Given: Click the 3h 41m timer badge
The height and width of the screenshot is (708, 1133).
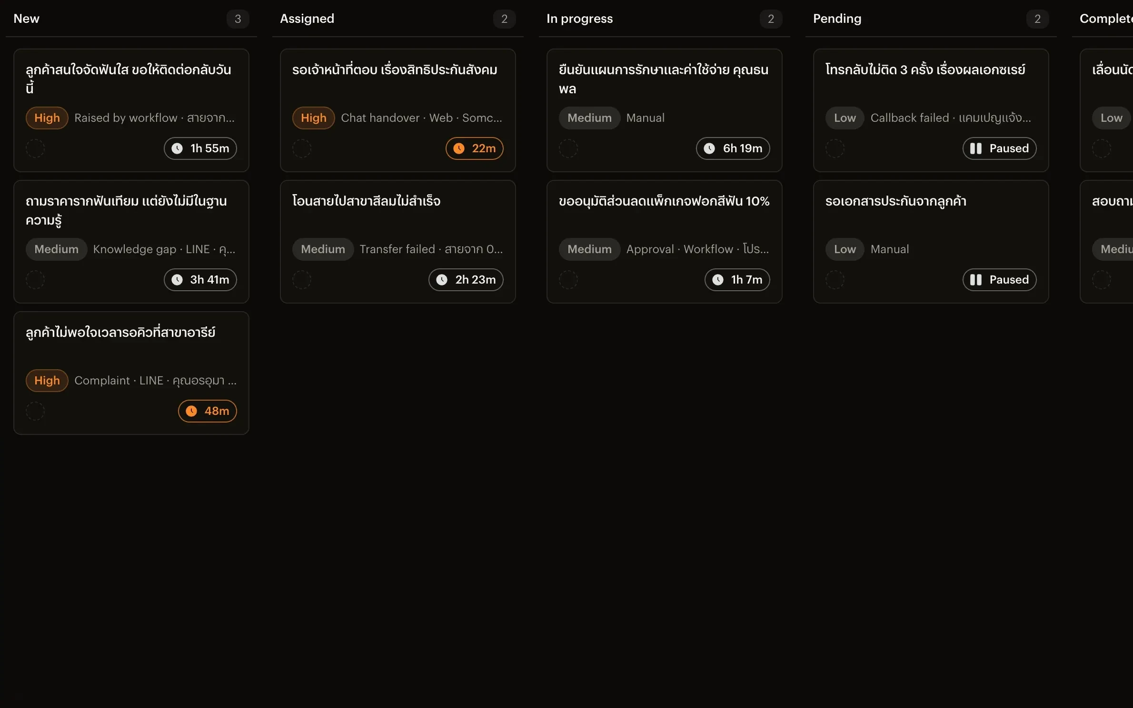Looking at the screenshot, I should pyautogui.click(x=200, y=280).
